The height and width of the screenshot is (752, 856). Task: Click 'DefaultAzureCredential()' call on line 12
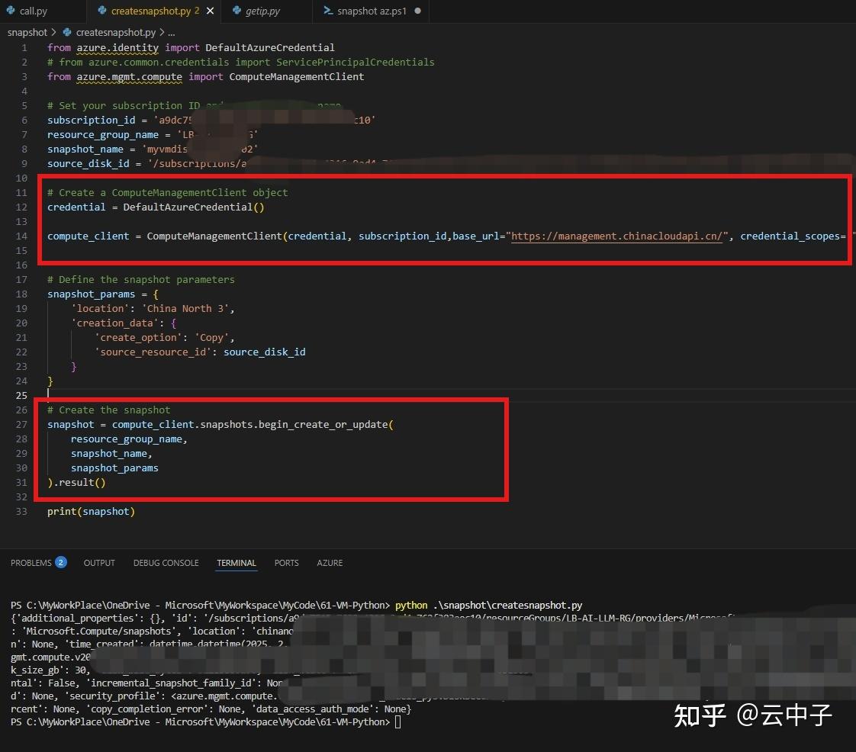click(x=194, y=207)
